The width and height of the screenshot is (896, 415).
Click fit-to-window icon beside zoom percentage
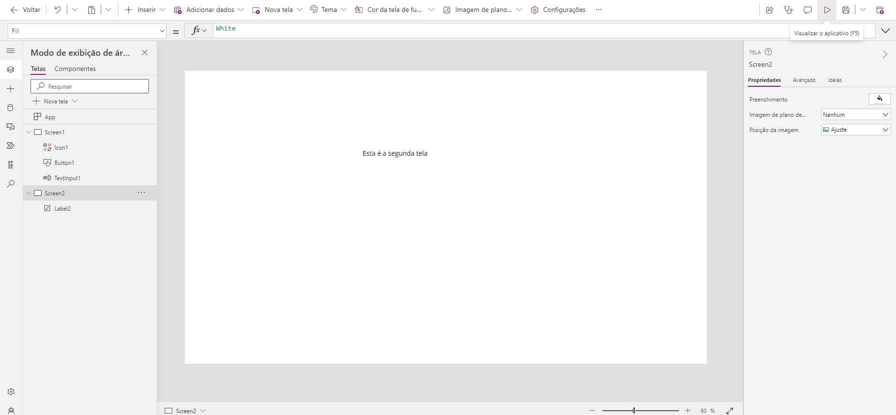pos(729,410)
